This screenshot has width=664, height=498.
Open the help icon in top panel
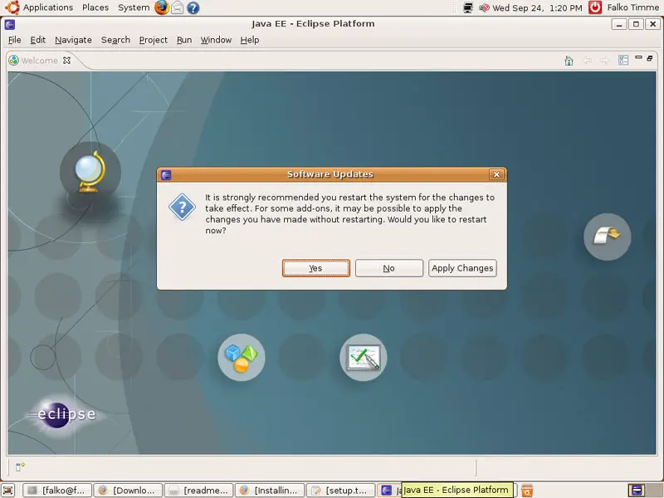(193, 7)
